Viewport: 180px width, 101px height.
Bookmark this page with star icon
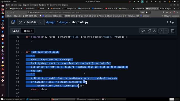(x=149, y=12)
